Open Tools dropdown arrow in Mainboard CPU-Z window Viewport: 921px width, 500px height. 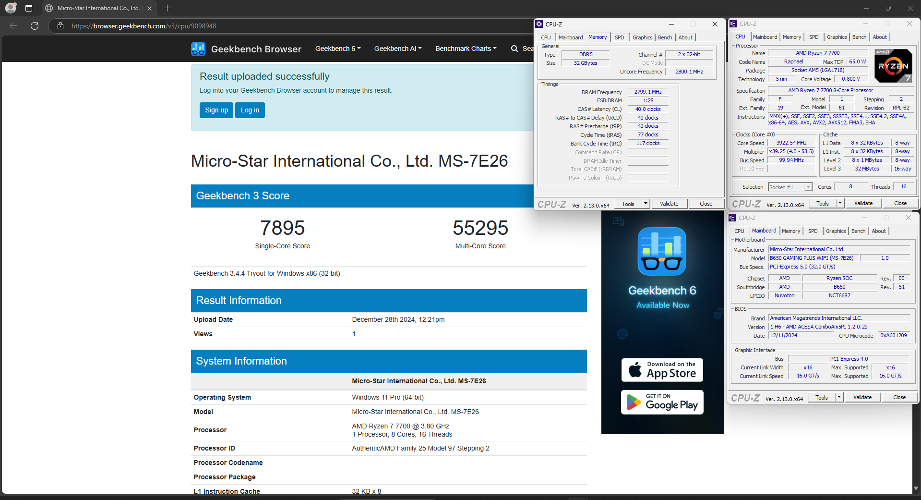pos(839,397)
